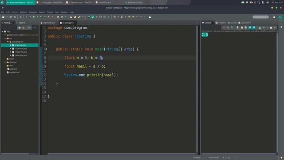Open dropdown arrow next to New icon
The width and height of the screenshot is (284, 160).
coord(7,17)
